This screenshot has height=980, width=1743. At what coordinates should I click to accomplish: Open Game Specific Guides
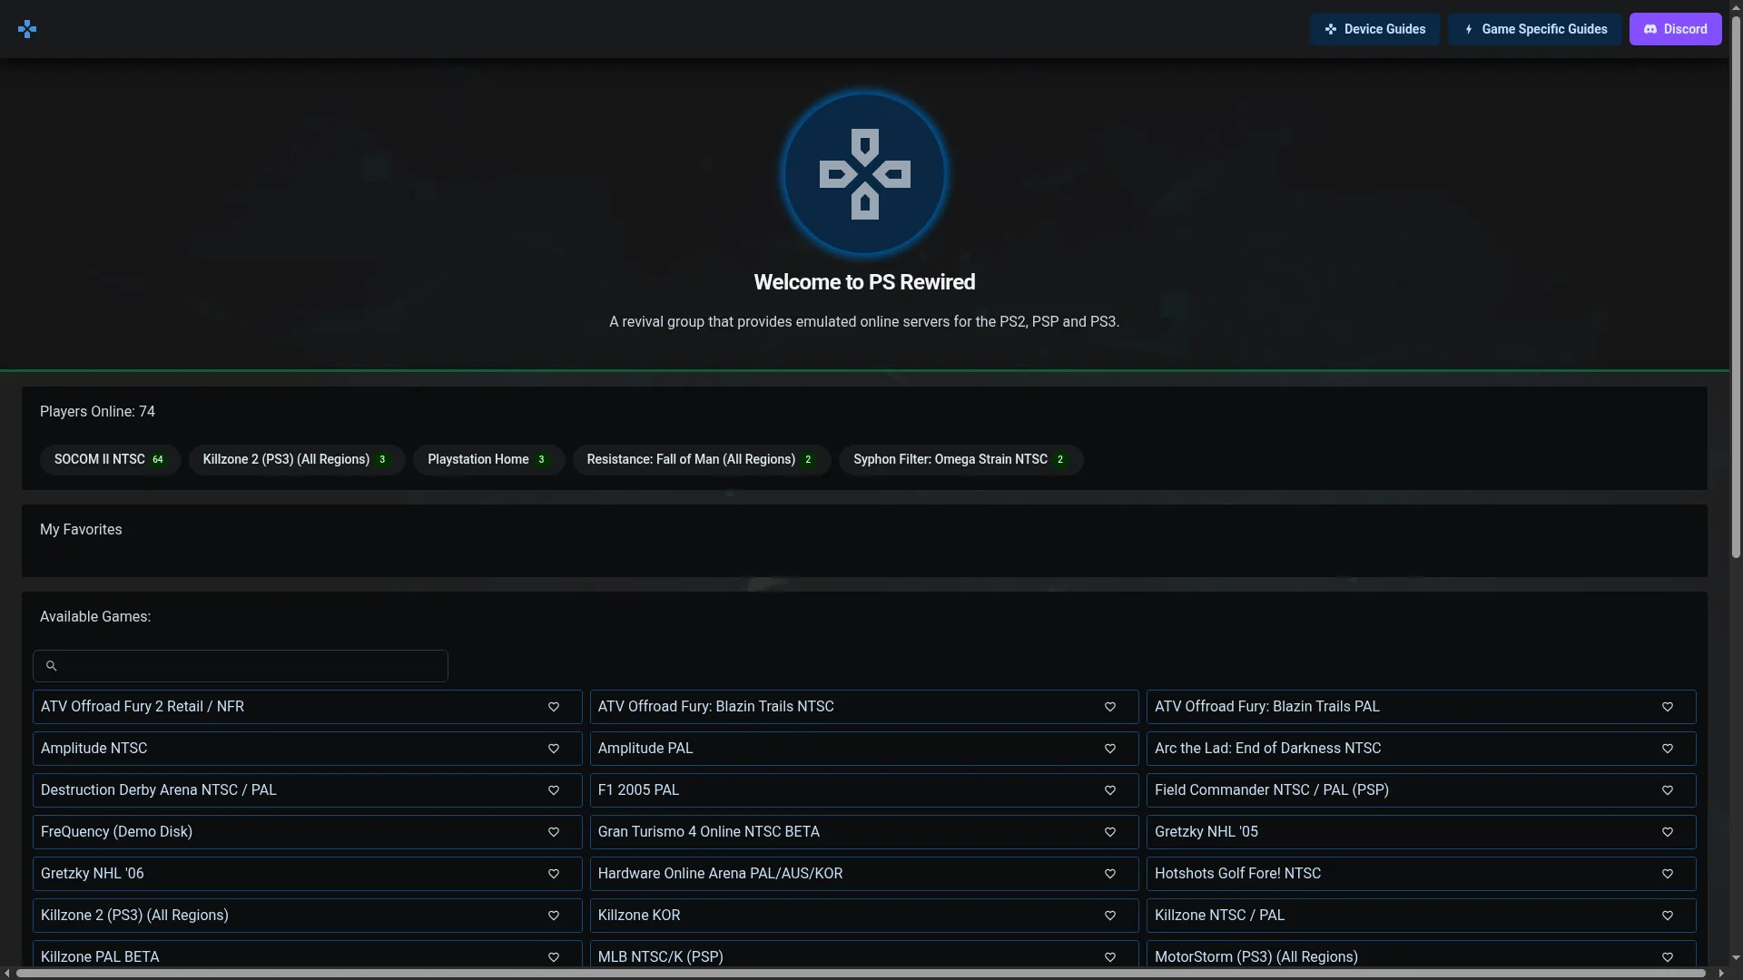click(1535, 29)
